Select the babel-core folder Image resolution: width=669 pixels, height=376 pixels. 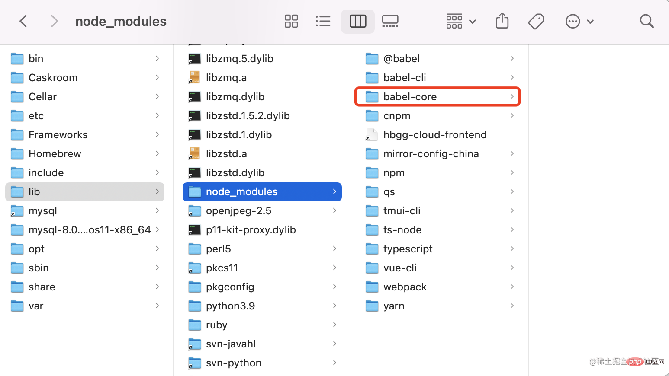[x=440, y=96]
